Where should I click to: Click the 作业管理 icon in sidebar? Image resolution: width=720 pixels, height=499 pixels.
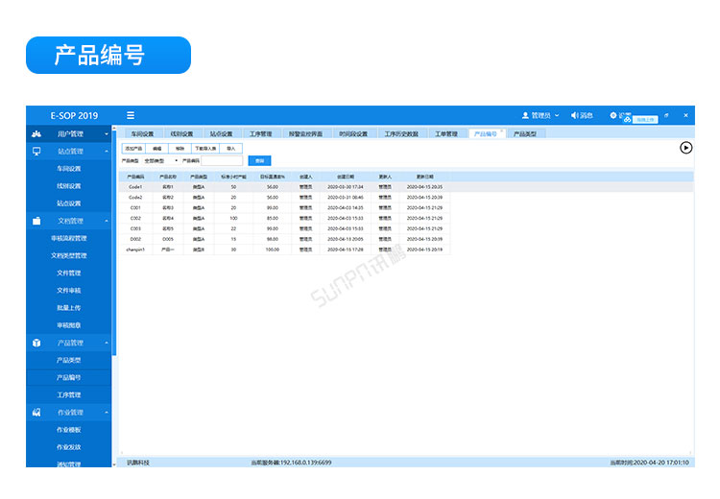(x=36, y=412)
